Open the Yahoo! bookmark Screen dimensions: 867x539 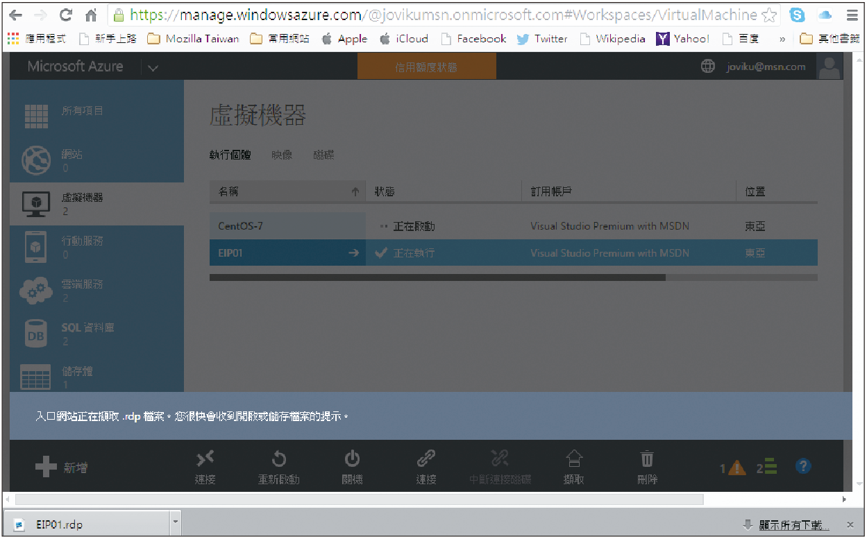(x=682, y=39)
